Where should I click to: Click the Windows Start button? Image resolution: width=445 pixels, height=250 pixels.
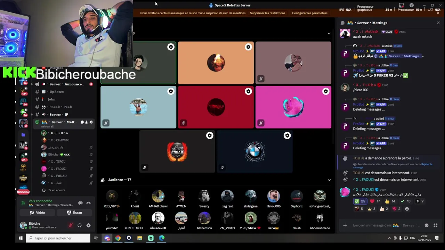[x=21, y=238]
